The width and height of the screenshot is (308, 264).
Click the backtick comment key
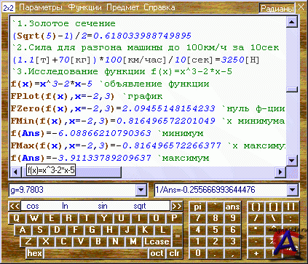[x=216, y=207]
